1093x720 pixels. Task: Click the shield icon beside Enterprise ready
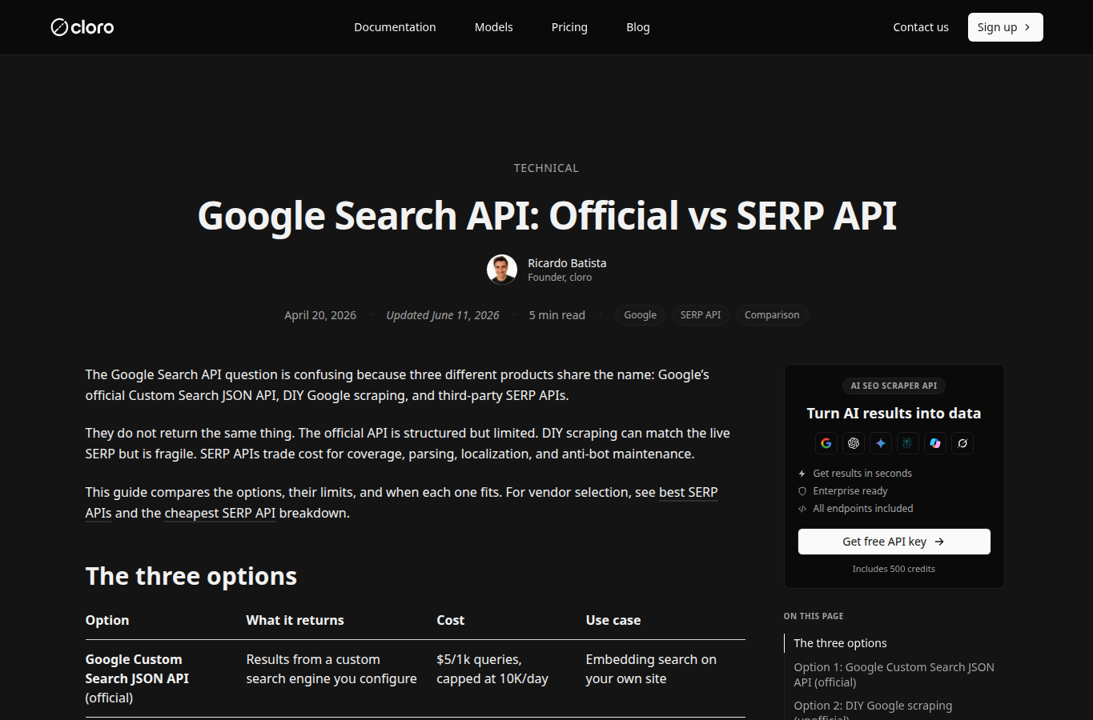pyautogui.click(x=802, y=491)
